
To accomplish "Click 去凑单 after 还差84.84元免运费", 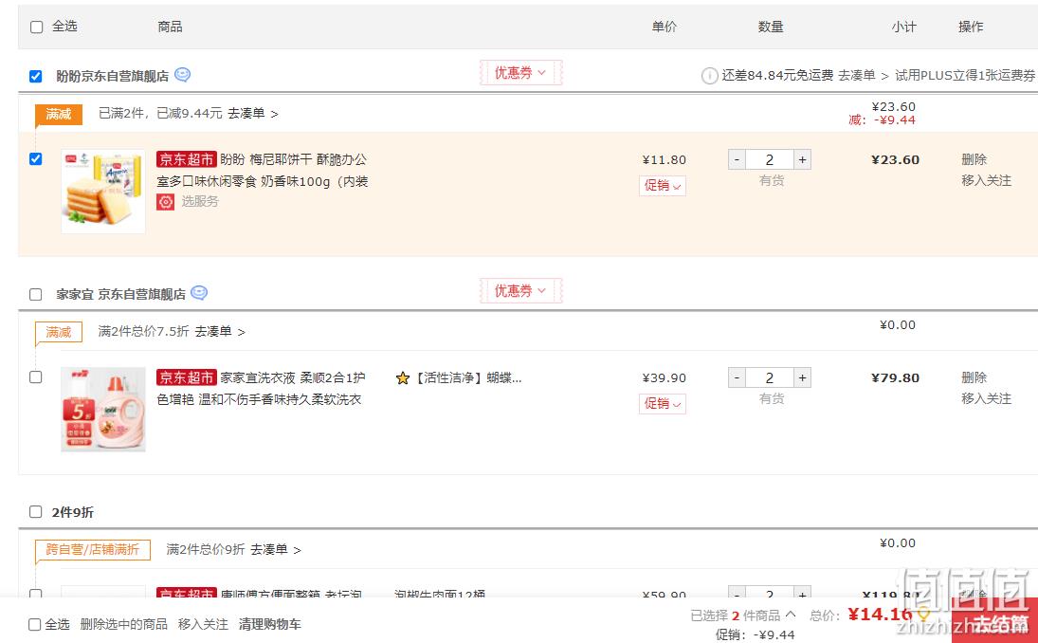I will point(864,76).
